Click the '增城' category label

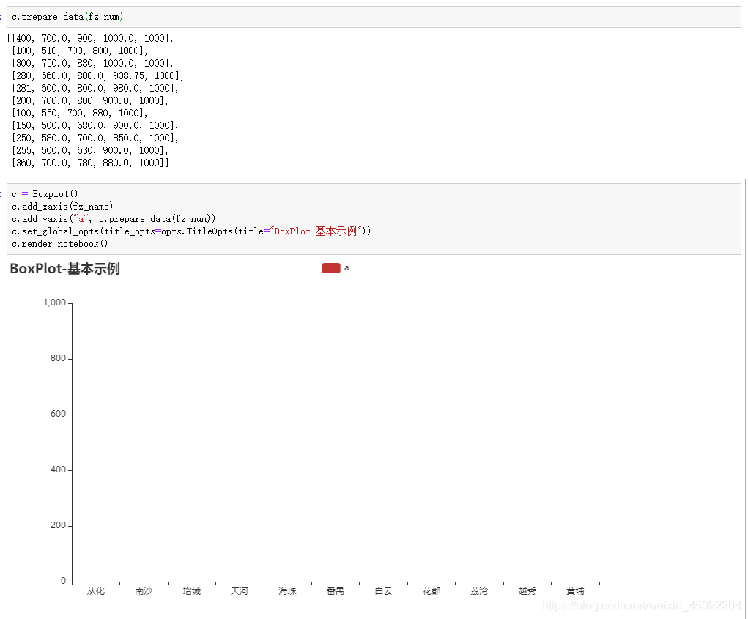[191, 590]
